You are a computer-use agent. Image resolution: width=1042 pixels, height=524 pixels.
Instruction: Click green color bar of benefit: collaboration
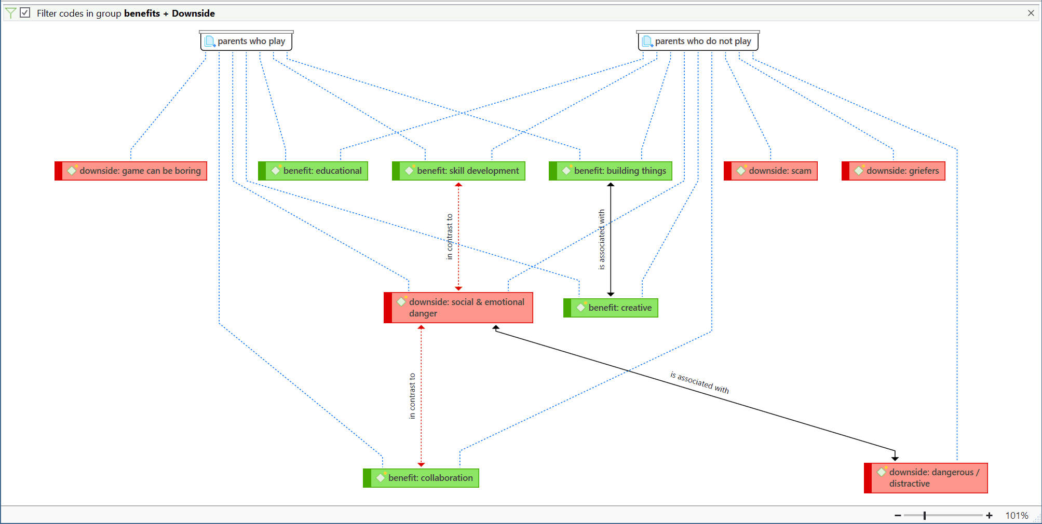tap(367, 478)
